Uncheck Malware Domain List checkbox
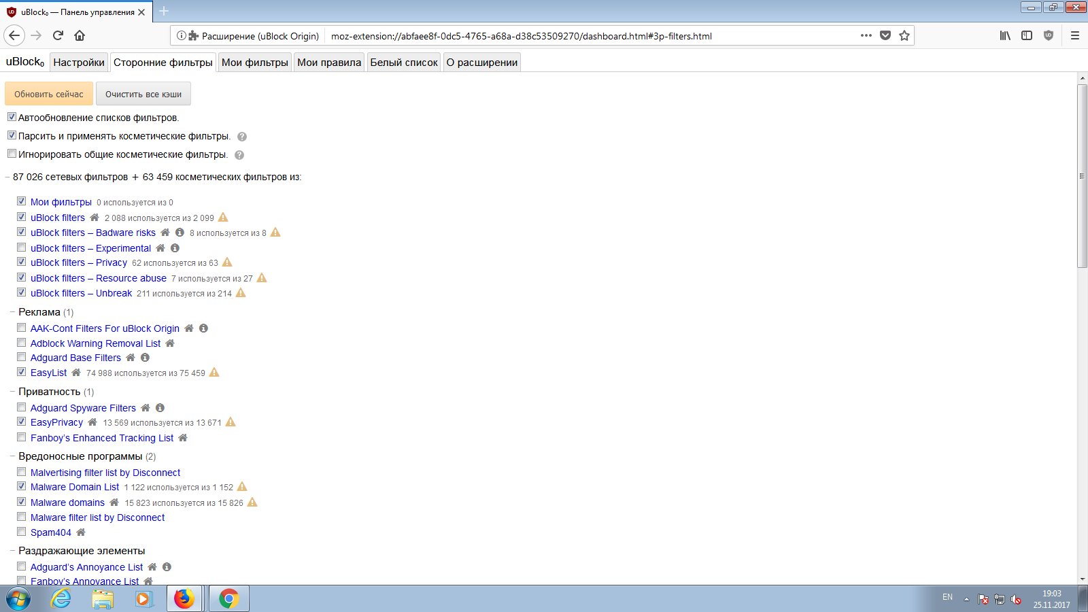Screen dimensions: 1088x612 [22, 486]
